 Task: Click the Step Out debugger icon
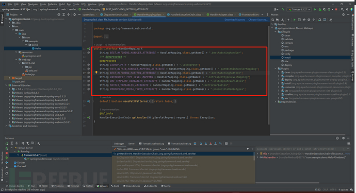(x=215, y=144)
